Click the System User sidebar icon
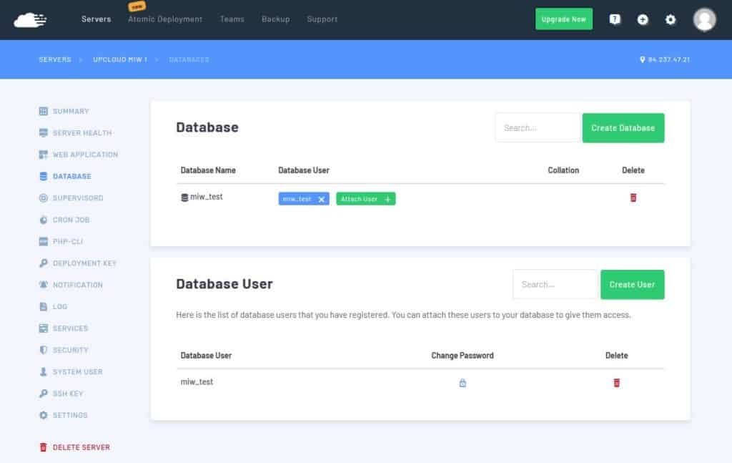732x463 pixels. (x=44, y=371)
